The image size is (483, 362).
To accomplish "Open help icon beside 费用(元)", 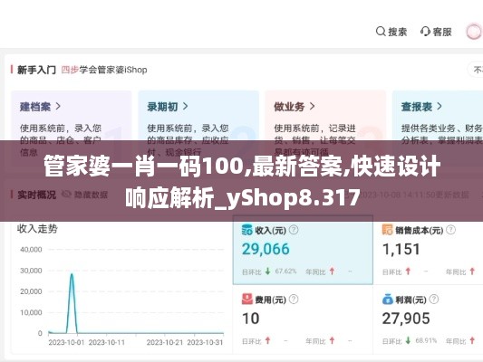I will coord(294,300).
